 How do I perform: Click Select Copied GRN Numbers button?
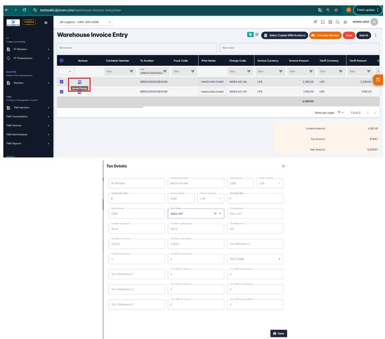(x=284, y=35)
